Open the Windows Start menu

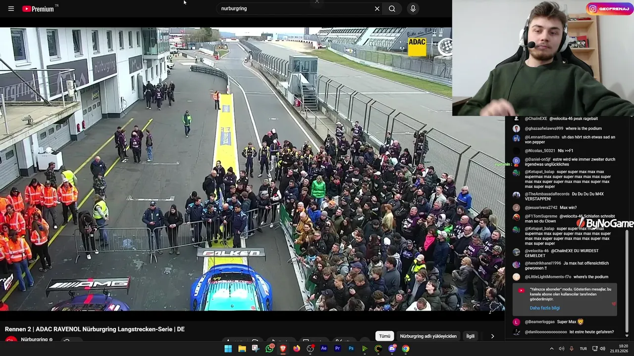click(228, 349)
